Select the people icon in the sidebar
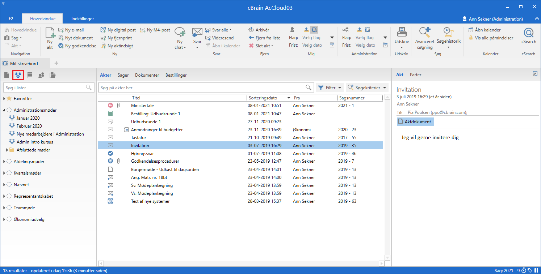The width and height of the screenshot is (541, 274). pyautogui.click(x=41, y=75)
